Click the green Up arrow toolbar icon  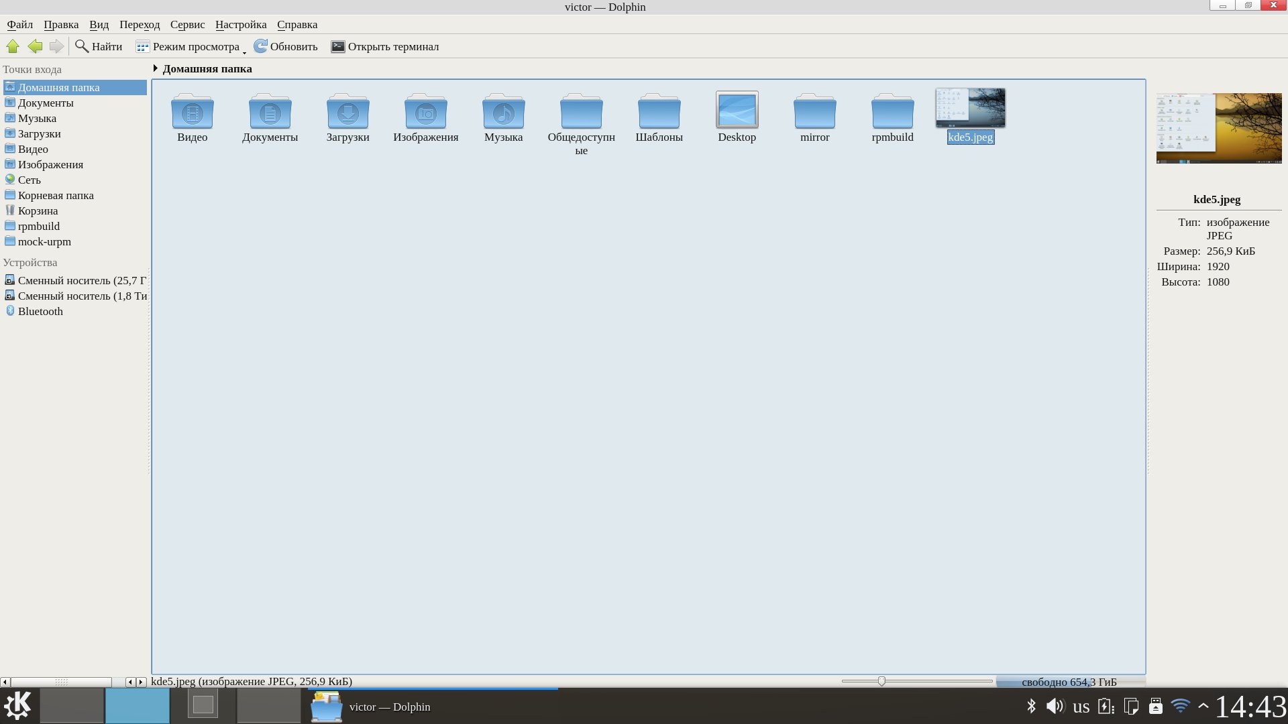pos(13,46)
